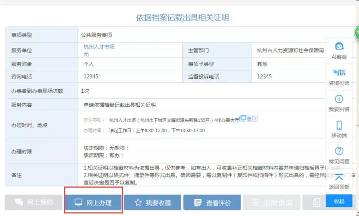Click the 办理时间、地点 row label
This screenshot has width=359, height=216.
click(x=29, y=125)
